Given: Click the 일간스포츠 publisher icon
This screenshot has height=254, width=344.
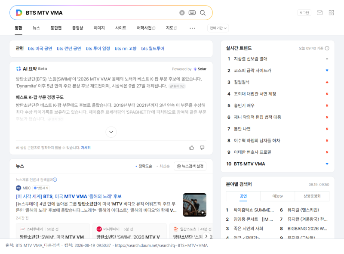Looking at the screenshot, I should click(176, 229).
